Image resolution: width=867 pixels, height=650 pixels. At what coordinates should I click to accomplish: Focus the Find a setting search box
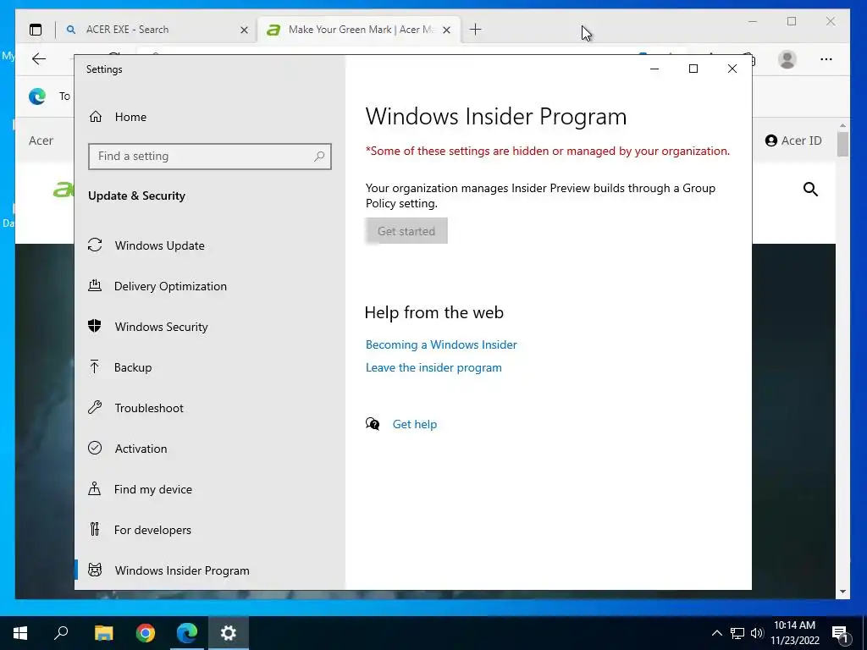pos(210,157)
